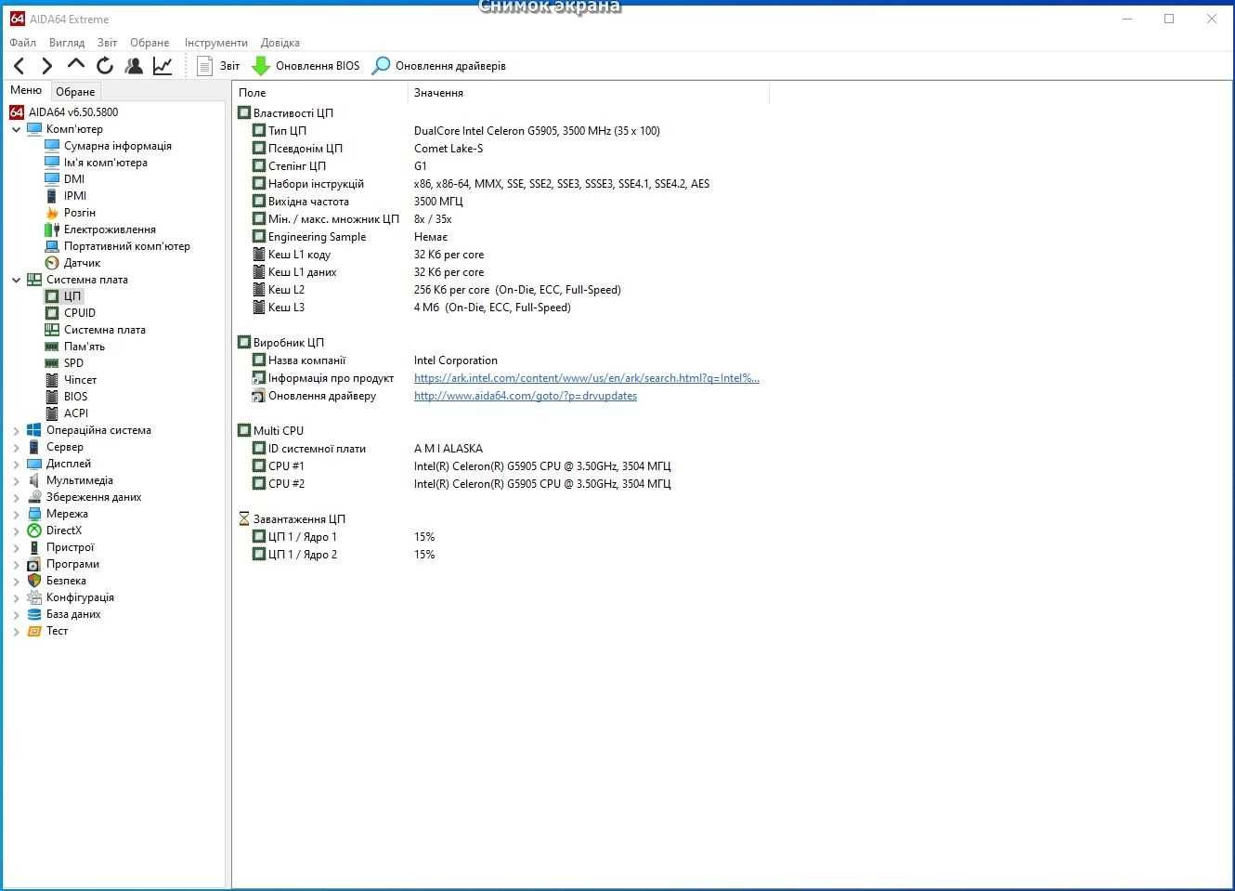
Task: Expand the Збереження даних node
Action: pyautogui.click(x=16, y=497)
